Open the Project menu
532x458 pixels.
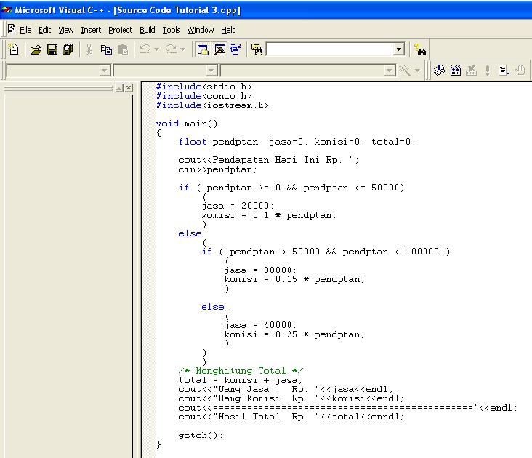pyautogui.click(x=121, y=31)
